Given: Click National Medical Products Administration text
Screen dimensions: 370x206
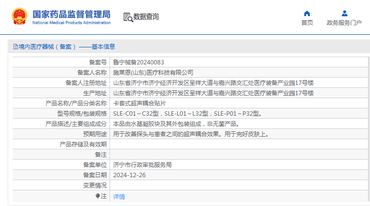Looking at the screenshot, I should [x=71, y=22].
